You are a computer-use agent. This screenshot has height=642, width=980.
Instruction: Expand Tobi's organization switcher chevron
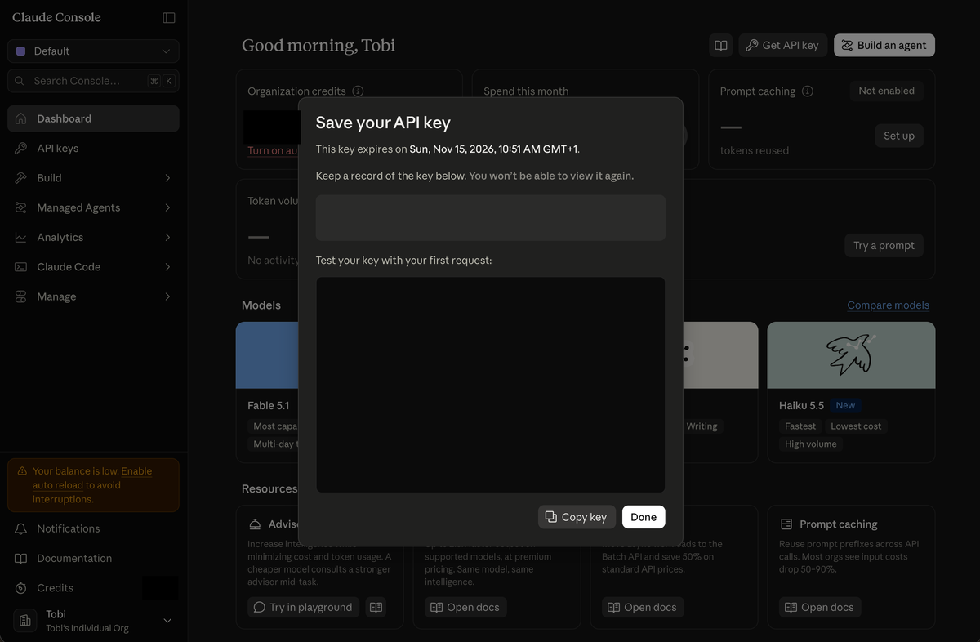167,621
